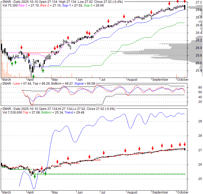This screenshot has width=203, height=194.
Task: Click the gray volume profile histogram near 26.0
Action: 182,48
